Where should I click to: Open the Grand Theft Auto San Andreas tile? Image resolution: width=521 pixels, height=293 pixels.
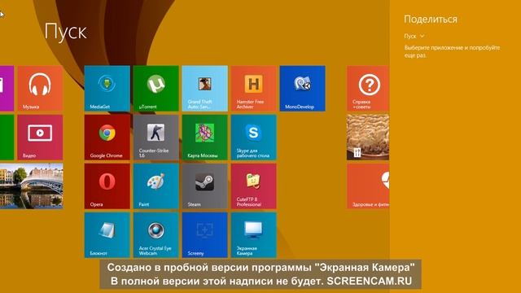(x=204, y=89)
